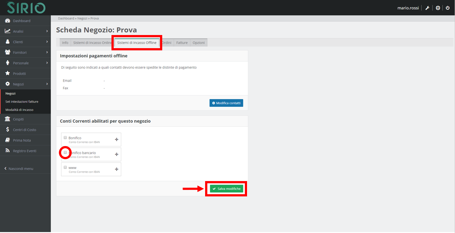
Task: Collapse sidebar with Nascondi menu
Action: click(x=19, y=169)
